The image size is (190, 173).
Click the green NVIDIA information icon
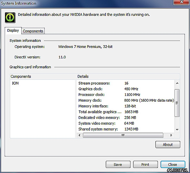(x=10, y=18)
